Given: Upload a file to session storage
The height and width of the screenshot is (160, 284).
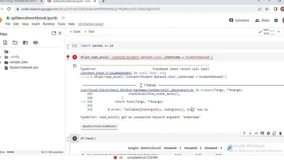Looking at the screenshot, I should click(x=5, y=43).
